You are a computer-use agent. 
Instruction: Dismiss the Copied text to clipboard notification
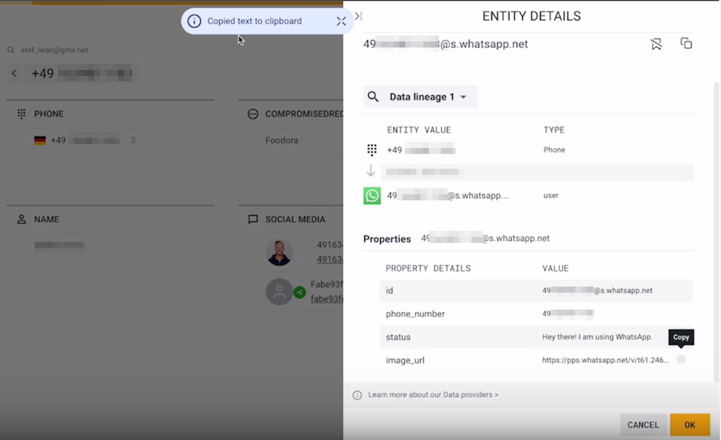(341, 21)
